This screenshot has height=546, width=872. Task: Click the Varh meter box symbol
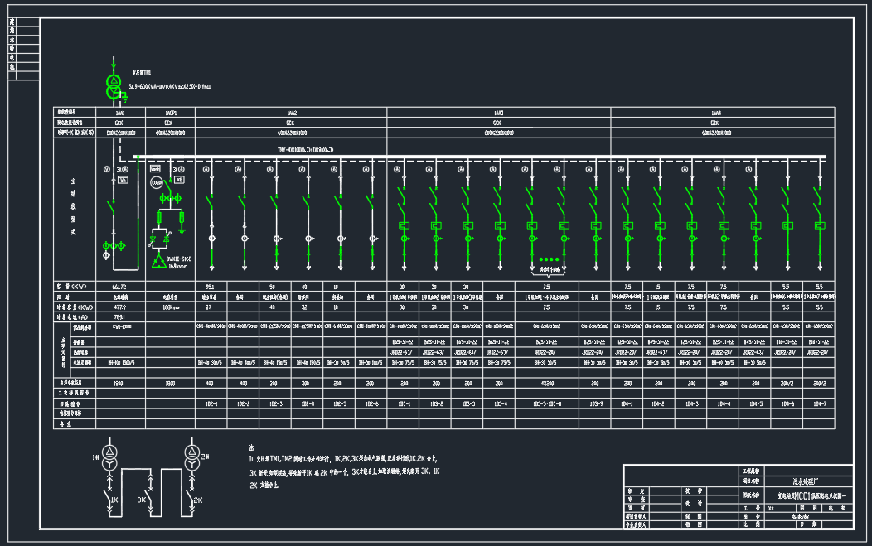click(154, 169)
